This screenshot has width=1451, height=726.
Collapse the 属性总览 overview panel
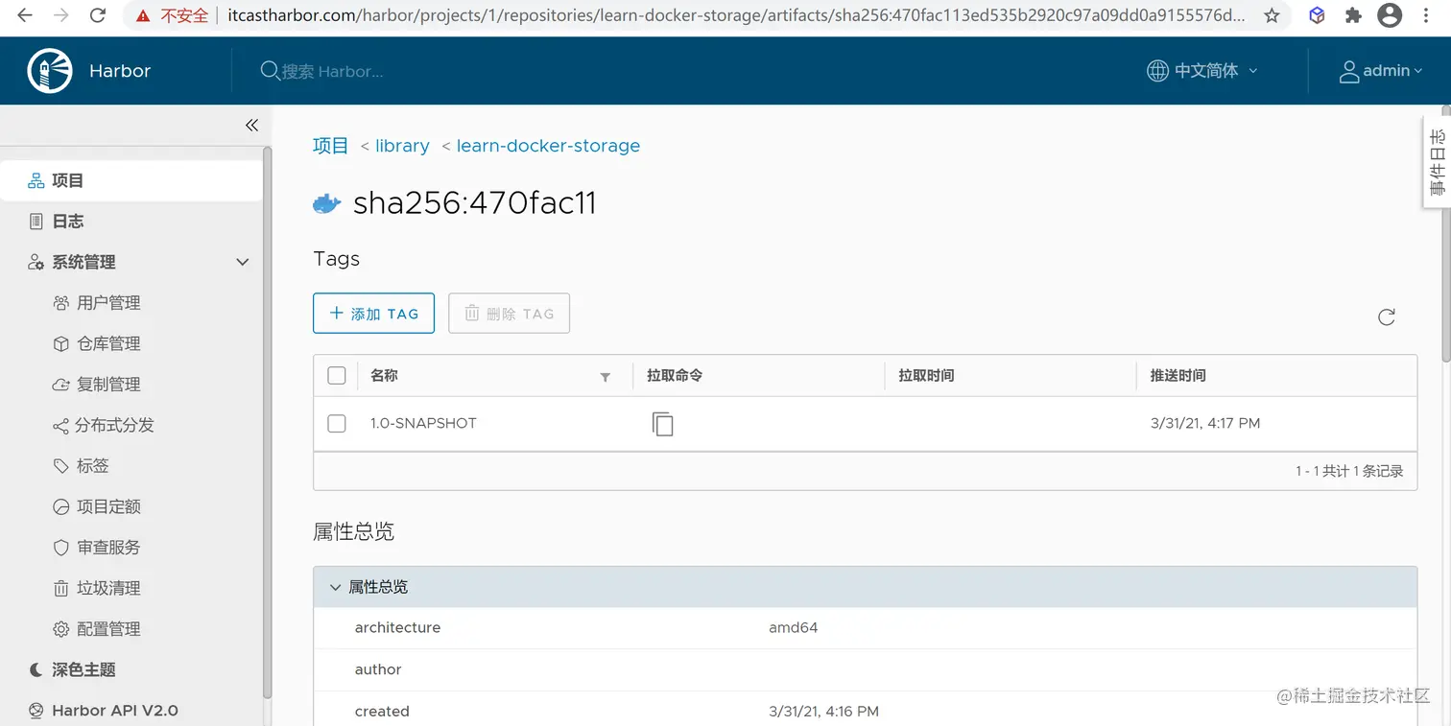335,587
